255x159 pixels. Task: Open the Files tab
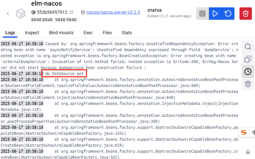107,33
